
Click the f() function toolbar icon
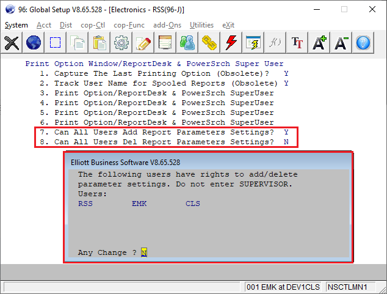pyautogui.click(x=275, y=43)
